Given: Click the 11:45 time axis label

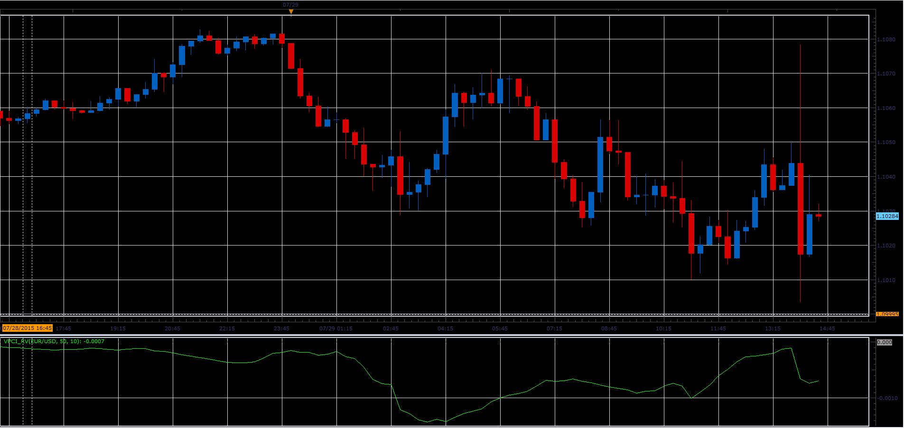Looking at the screenshot, I should tap(718, 328).
